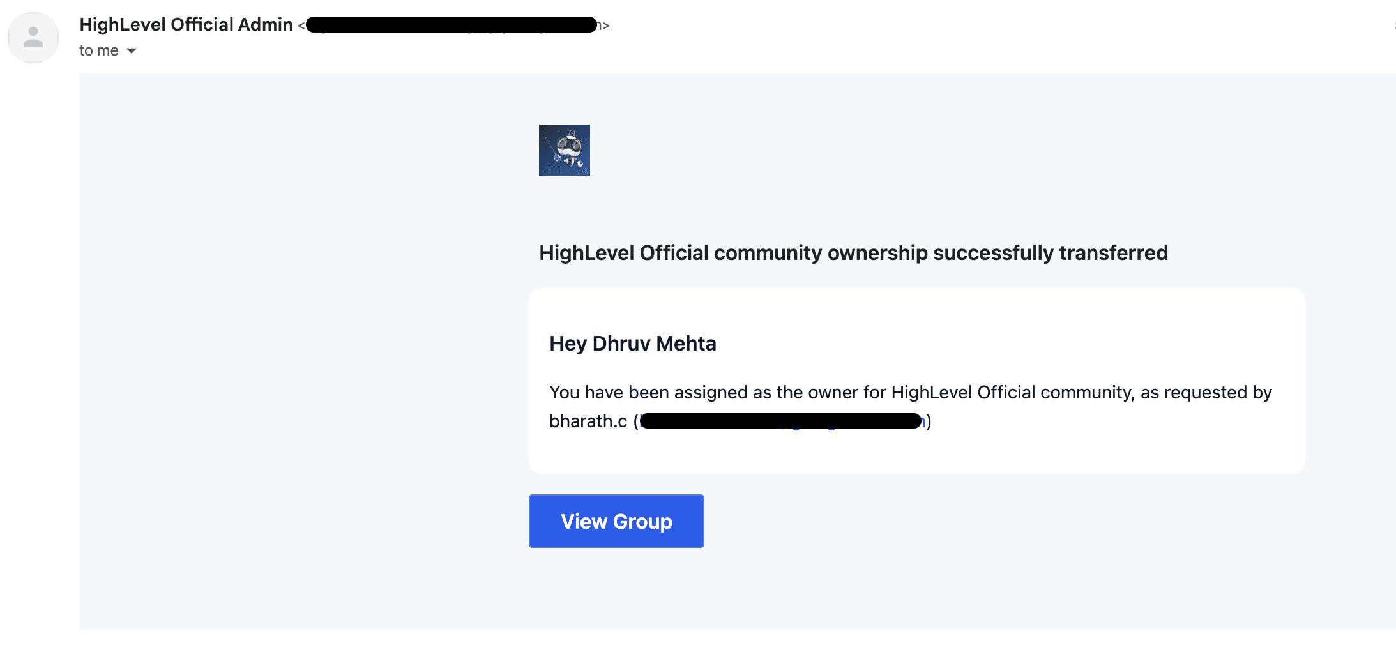This screenshot has height=645, width=1396.
Task: Expand the 'to me' recipient details arrow
Action: pos(132,51)
